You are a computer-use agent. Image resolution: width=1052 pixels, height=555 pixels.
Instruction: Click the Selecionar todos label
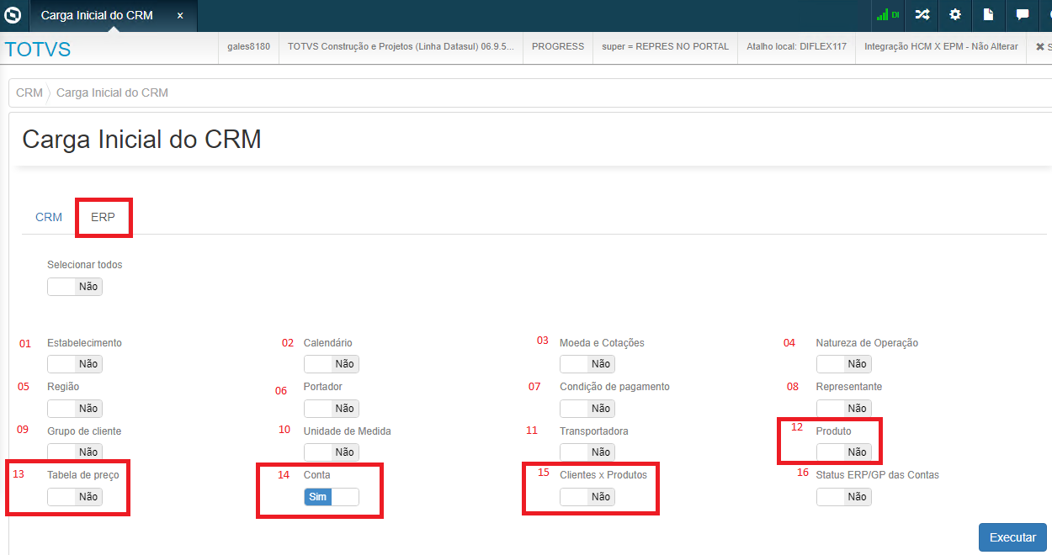point(85,265)
